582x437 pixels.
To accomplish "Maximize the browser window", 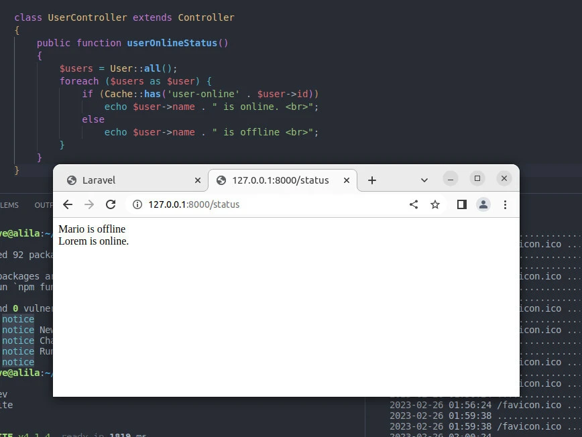I will [x=477, y=178].
